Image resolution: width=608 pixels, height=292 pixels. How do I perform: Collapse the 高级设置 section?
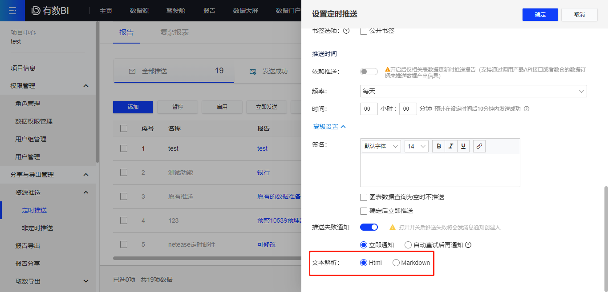coord(329,127)
